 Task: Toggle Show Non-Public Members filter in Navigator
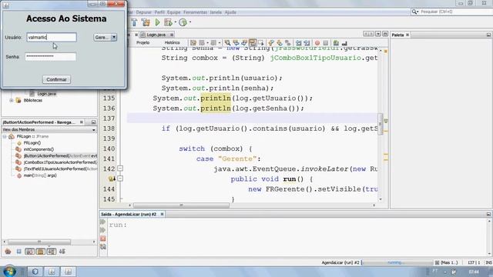click(x=41, y=252)
